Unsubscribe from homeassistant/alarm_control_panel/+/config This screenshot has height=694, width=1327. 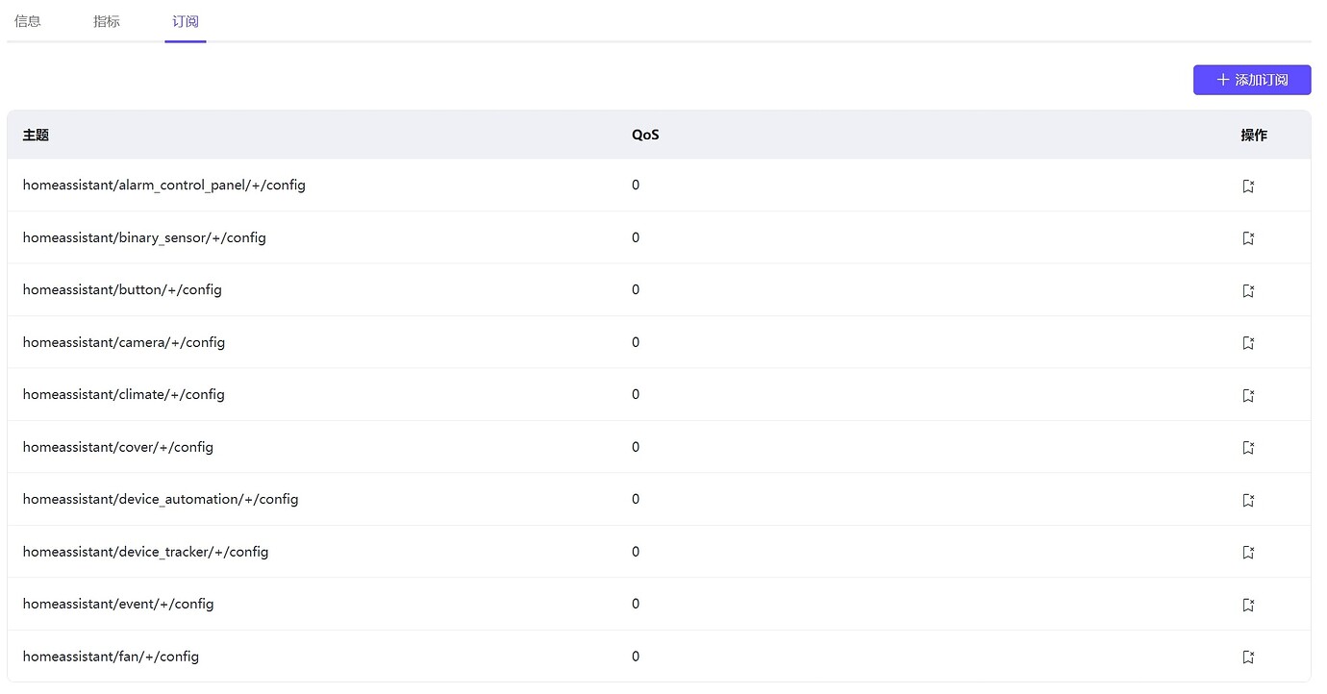tap(1248, 185)
